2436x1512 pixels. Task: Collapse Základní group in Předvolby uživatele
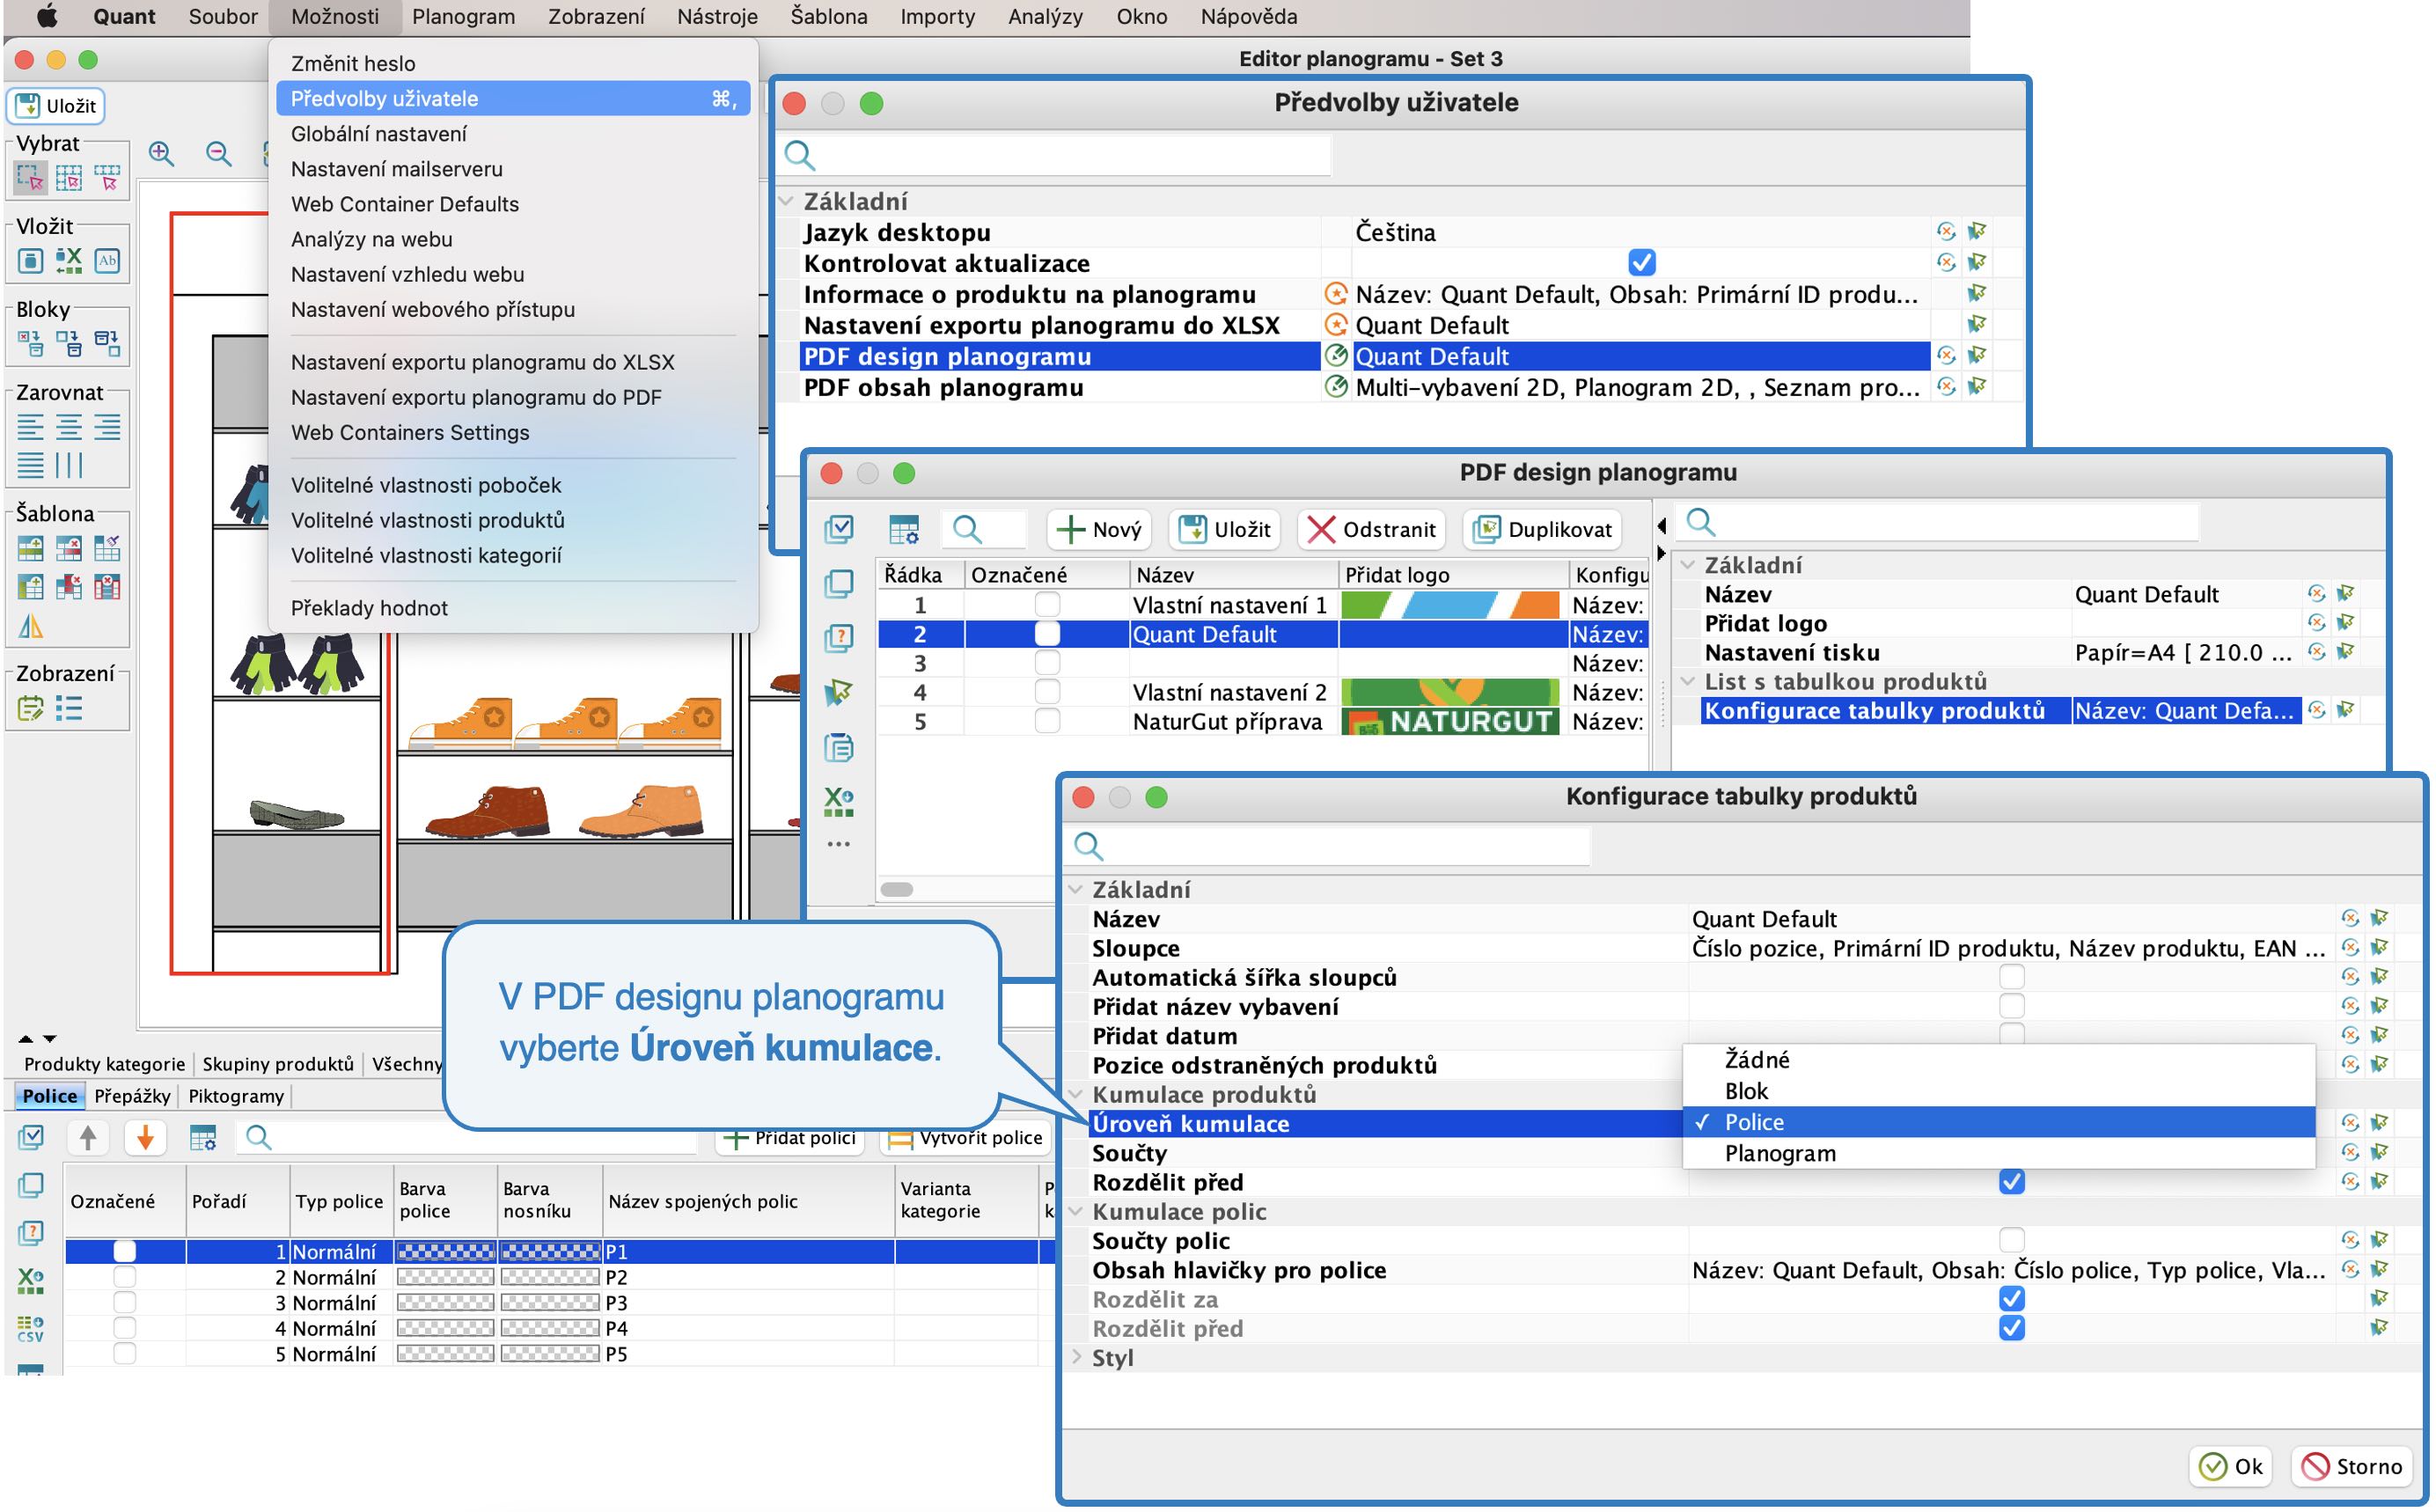coord(787,202)
